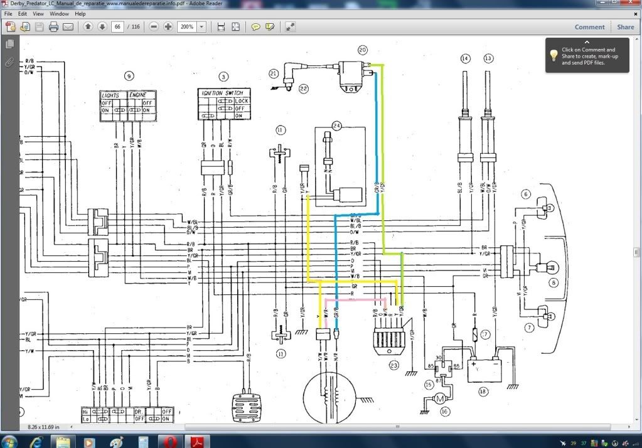Image resolution: width=642 pixels, height=448 pixels.
Task: Click the Open file toolbar icon
Action: pos(25,27)
